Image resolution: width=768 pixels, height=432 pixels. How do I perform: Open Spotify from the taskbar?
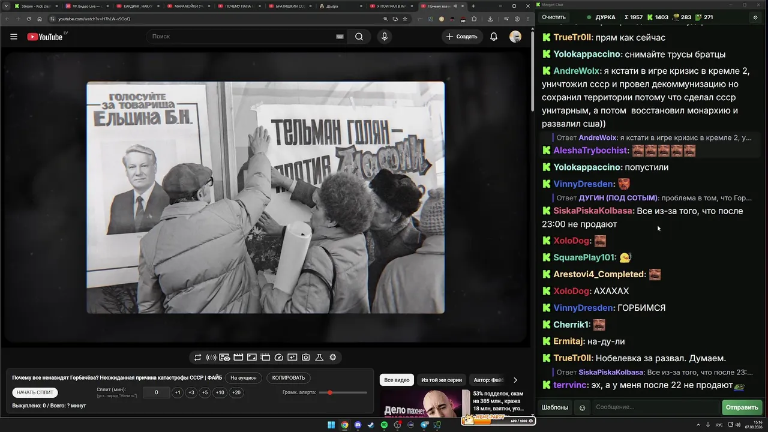tap(384, 425)
